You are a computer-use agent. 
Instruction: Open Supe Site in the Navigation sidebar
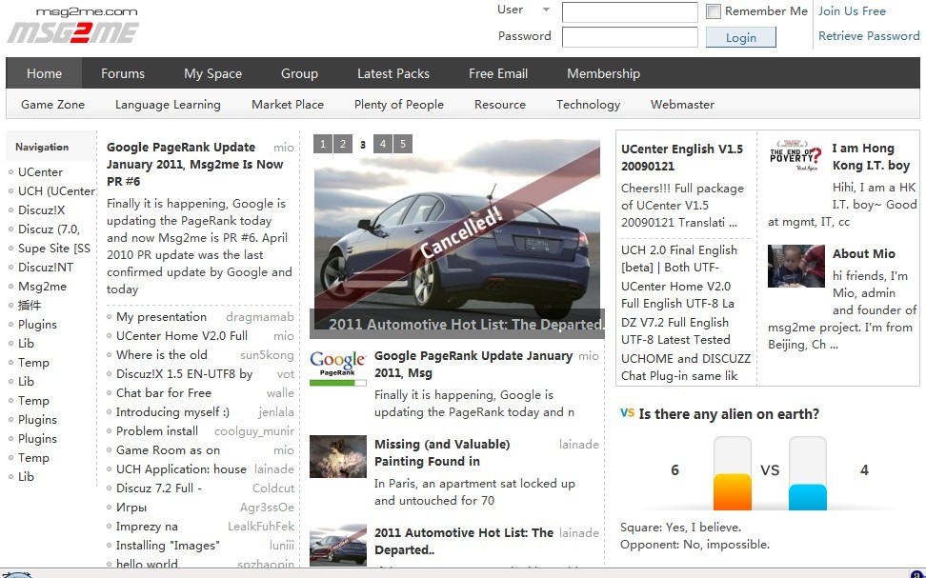[x=53, y=248]
